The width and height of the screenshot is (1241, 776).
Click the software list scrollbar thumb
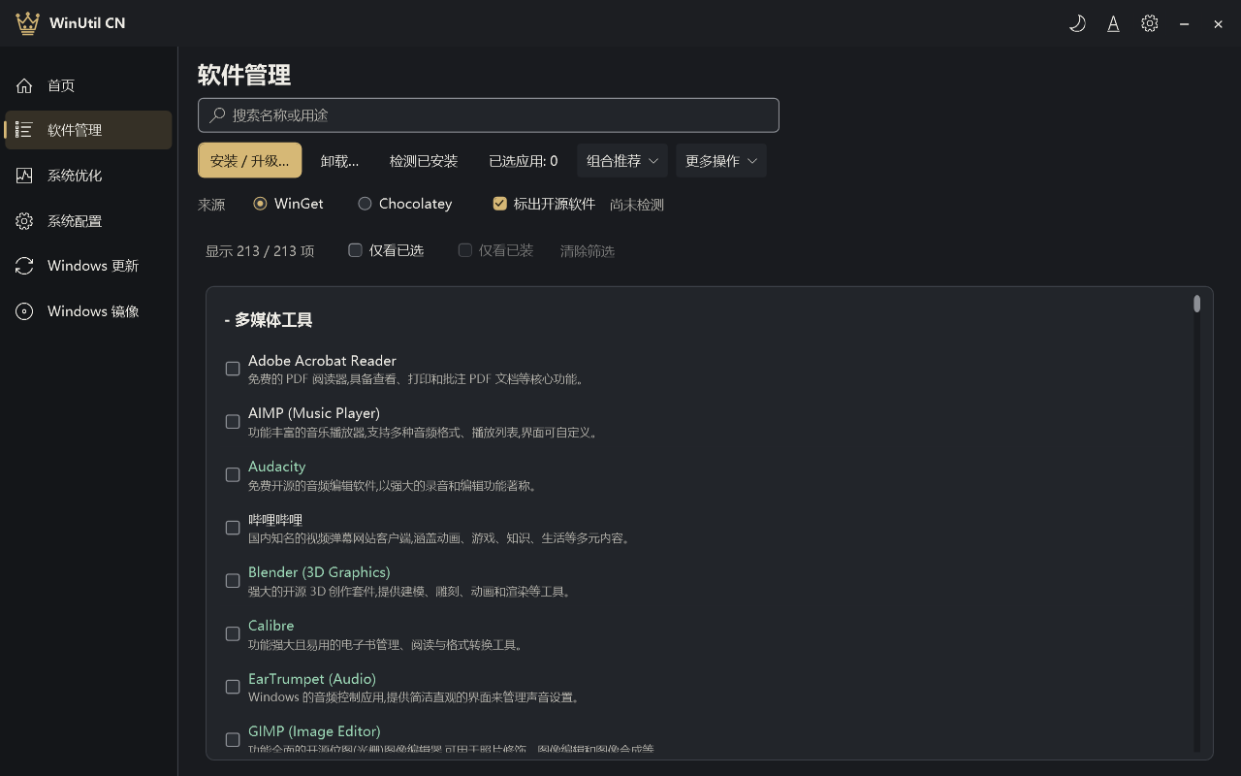[x=1197, y=304]
